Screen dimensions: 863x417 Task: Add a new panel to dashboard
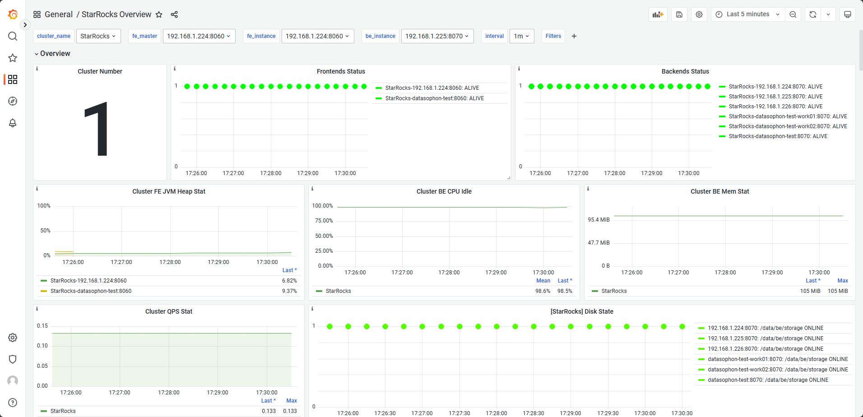tap(658, 14)
